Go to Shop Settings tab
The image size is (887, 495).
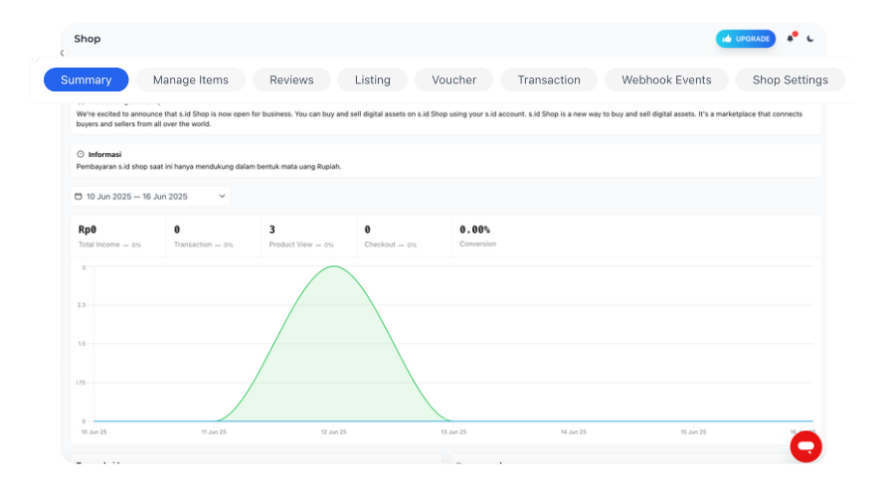791,80
